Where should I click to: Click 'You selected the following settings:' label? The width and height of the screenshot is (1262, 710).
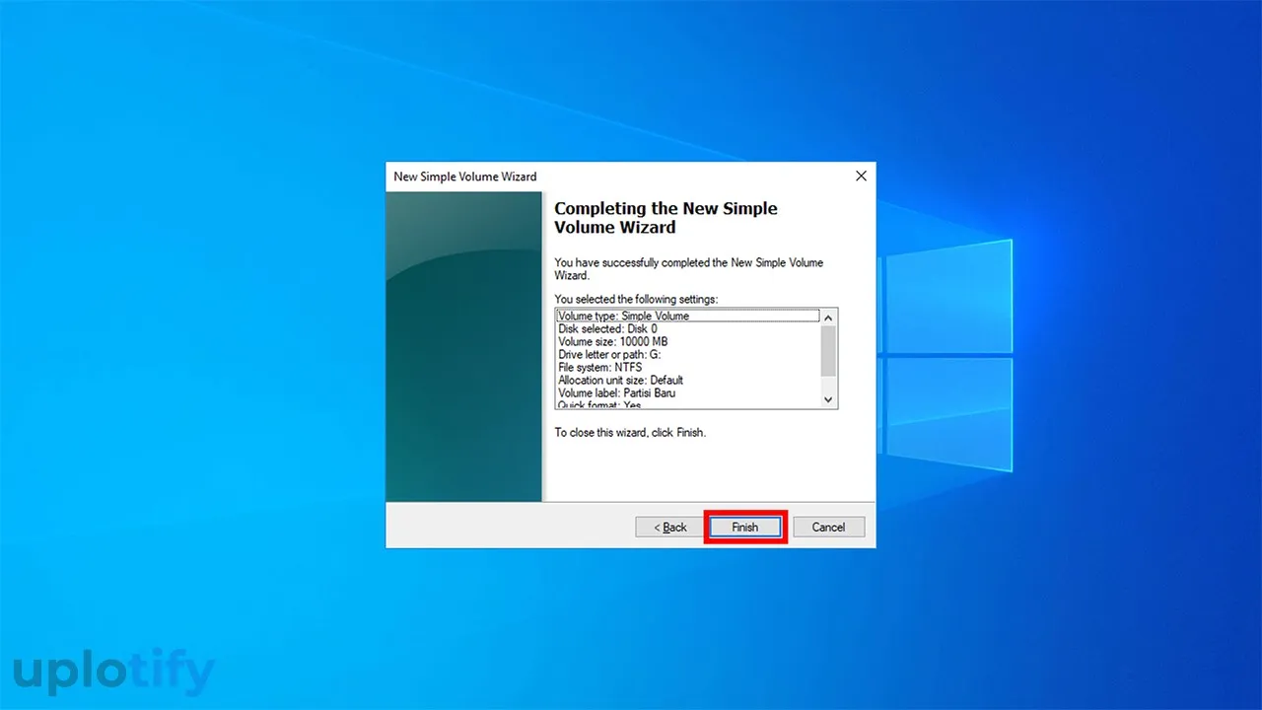click(x=636, y=298)
